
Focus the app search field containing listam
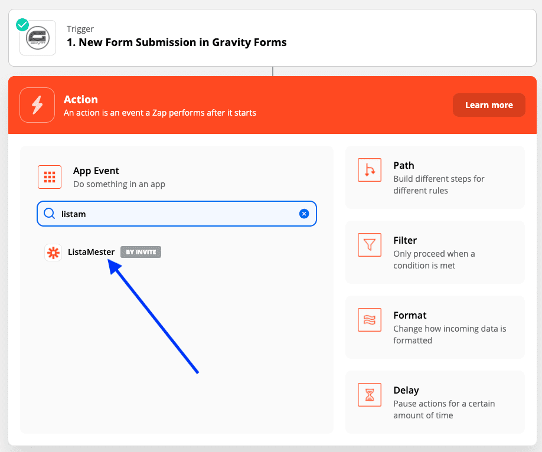(x=177, y=214)
